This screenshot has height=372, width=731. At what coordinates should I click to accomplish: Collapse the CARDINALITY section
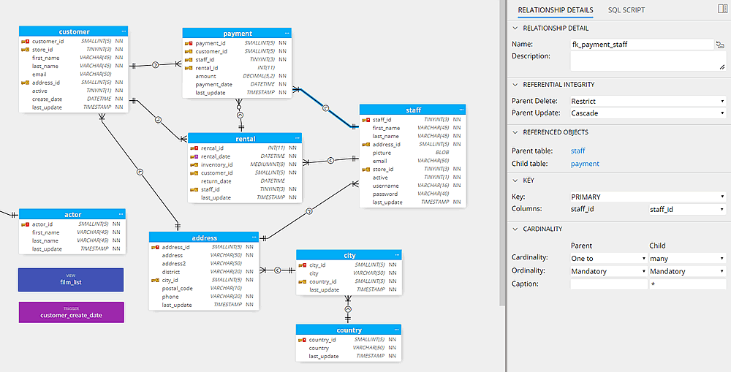tap(515, 229)
